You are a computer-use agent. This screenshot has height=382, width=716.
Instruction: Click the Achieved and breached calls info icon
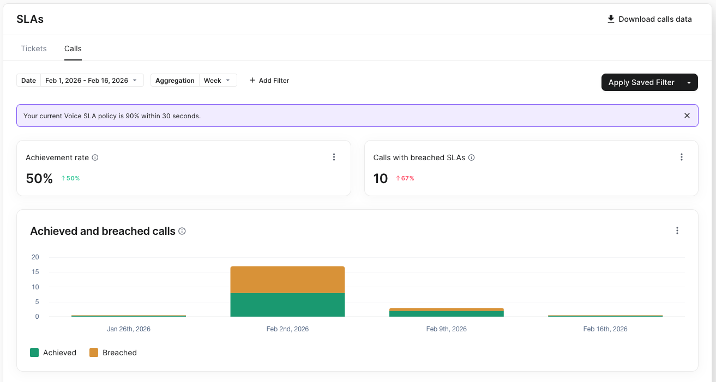pos(182,231)
